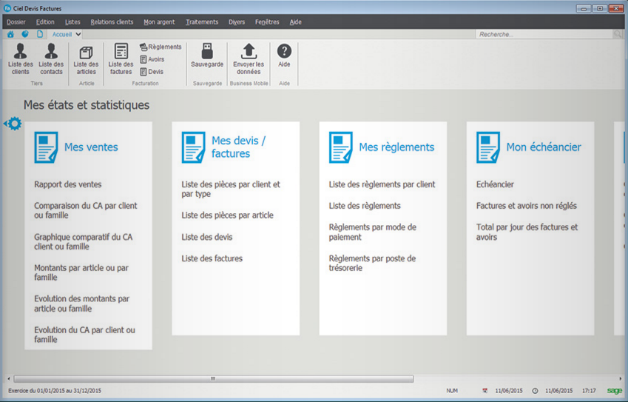The width and height of the screenshot is (628, 402).
Task: Open Liste des pièces par client et par type
Action: click(231, 190)
